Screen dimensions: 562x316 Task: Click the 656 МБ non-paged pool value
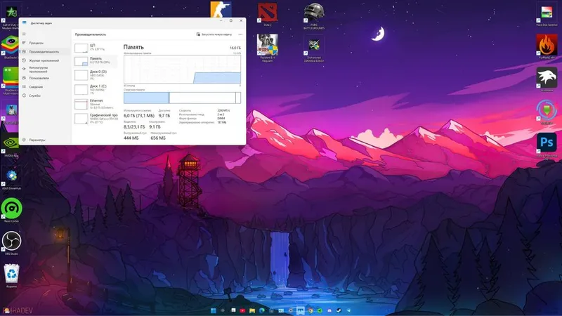(x=158, y=138)
